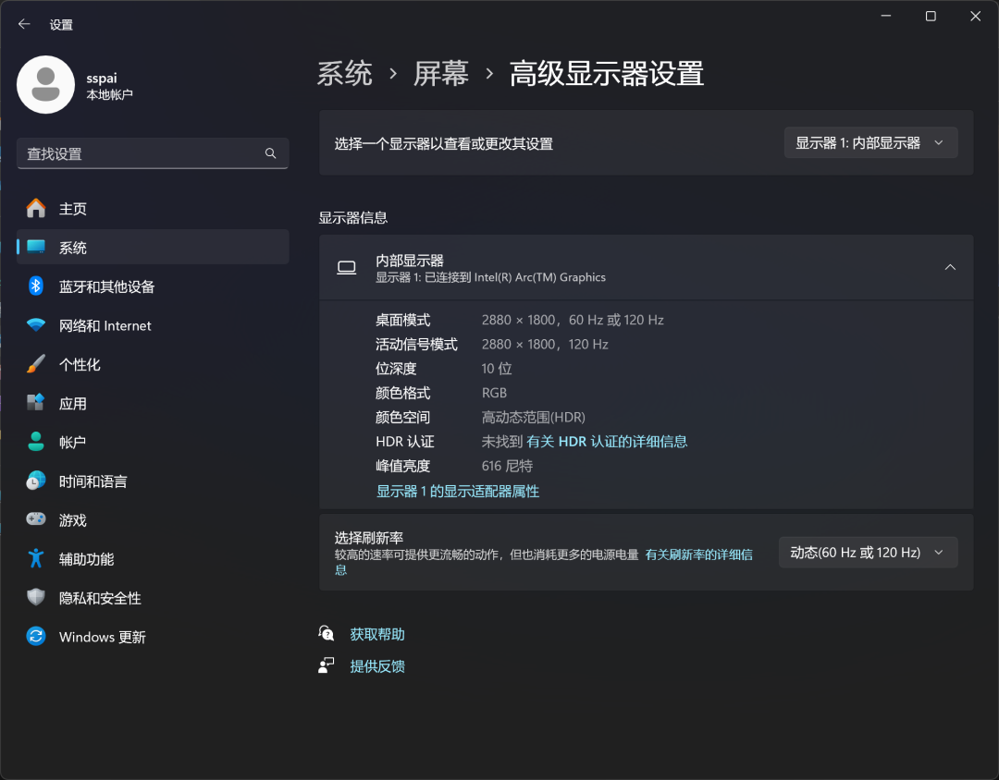Click the Wi-Fi network icon

[x=36, y=325]
